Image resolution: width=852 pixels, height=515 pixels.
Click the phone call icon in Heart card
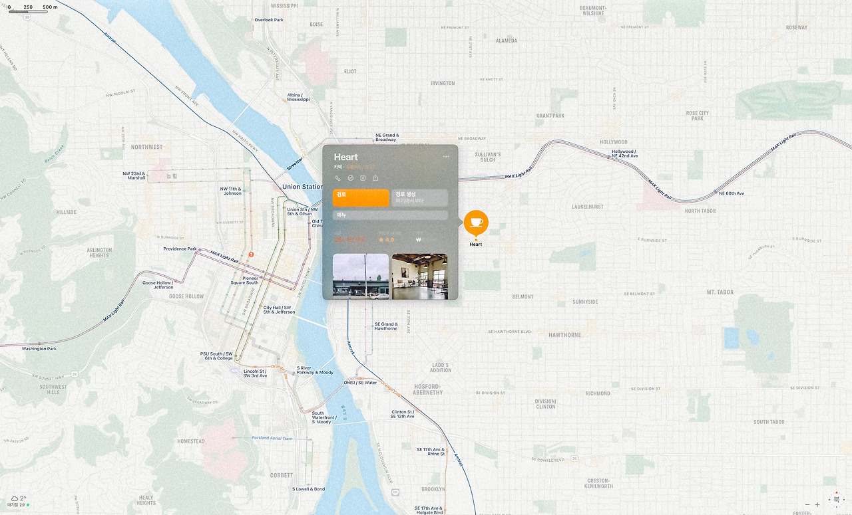pos(338,178)
